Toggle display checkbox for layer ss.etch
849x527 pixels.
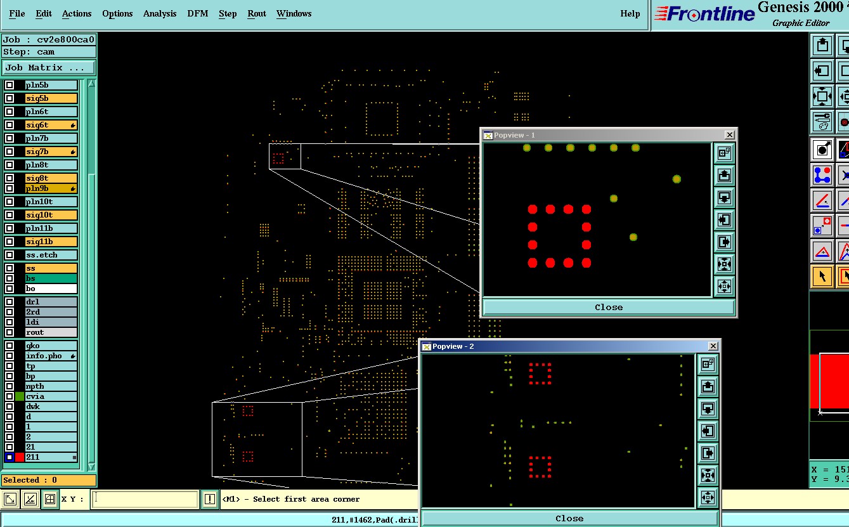(x=10, y=255)
